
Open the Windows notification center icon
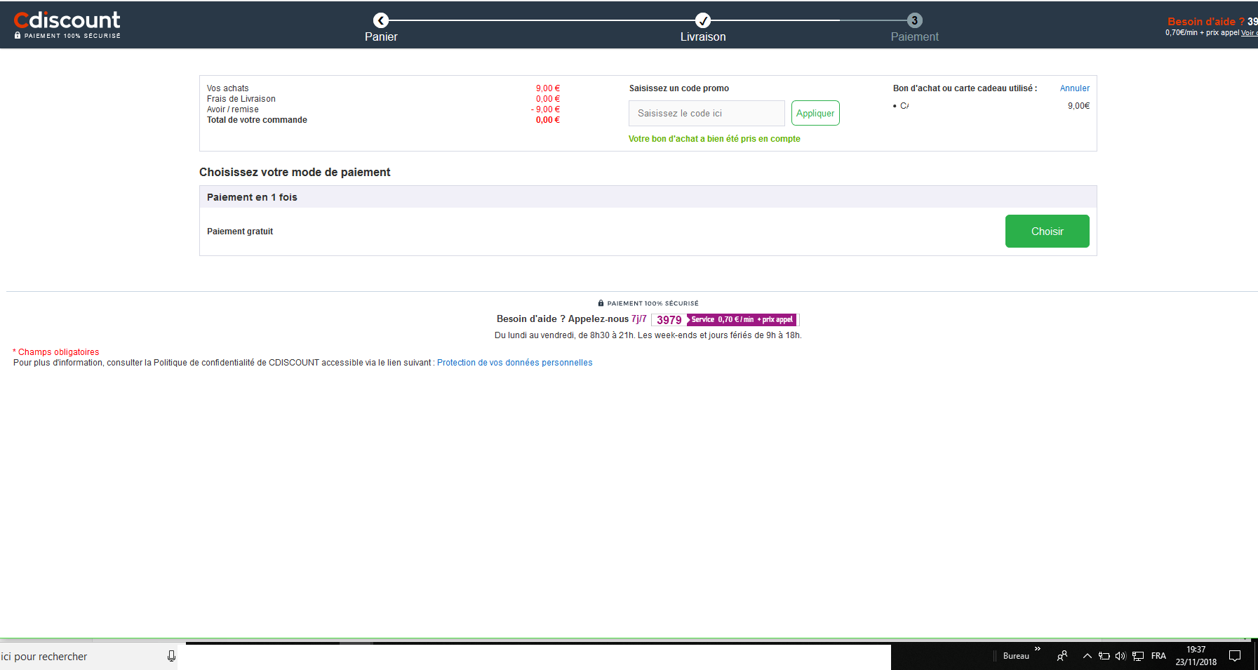pos(1235,656)
